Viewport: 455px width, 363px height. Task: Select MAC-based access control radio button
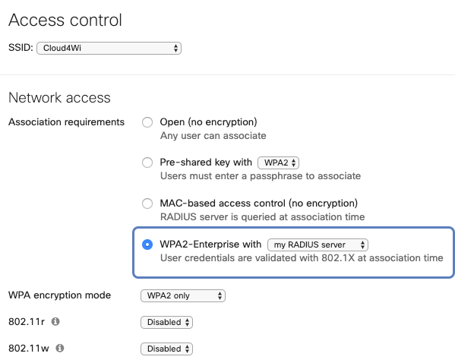(147, 204)
